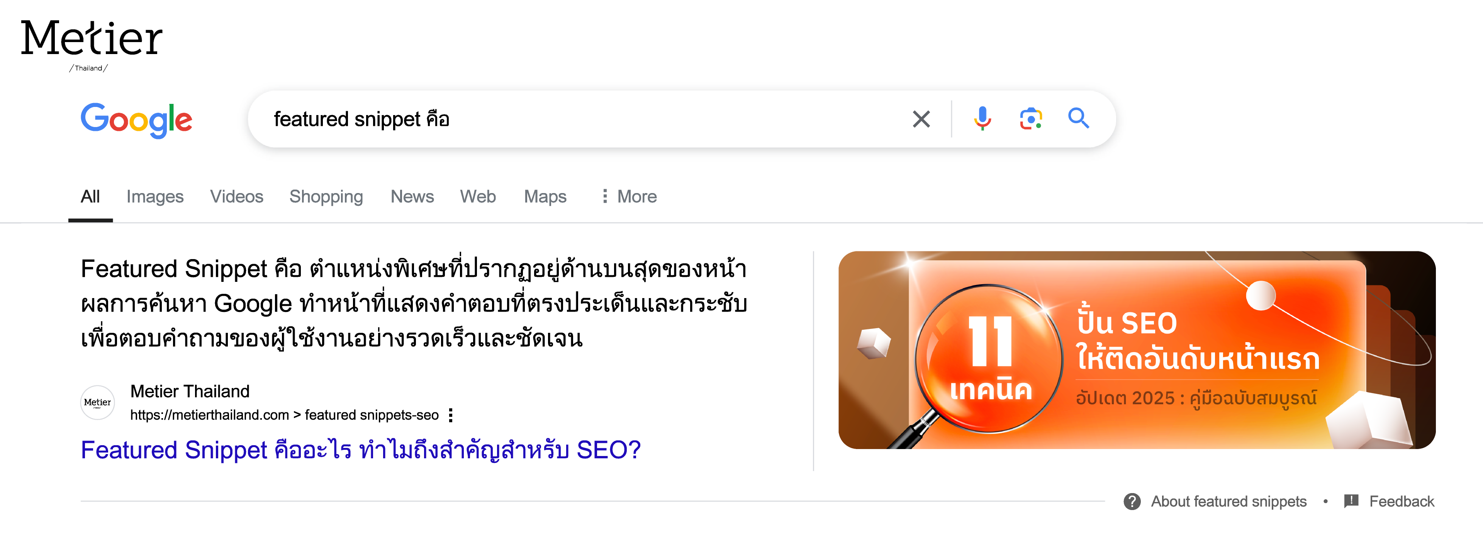1483x556 pixels.
Task: Click the About featured snippets link
Action: (x=1228, y=501)
